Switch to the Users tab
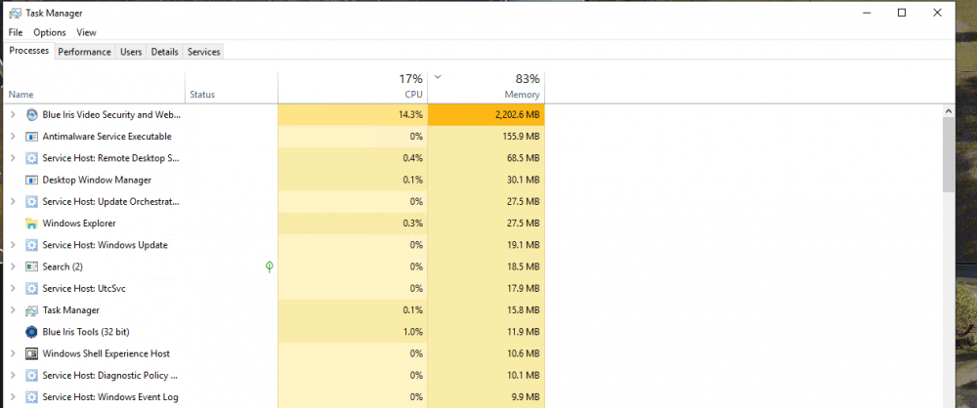The height and width of the screenshot is (408, 977). pyautogui.click(x=131, y=52)
